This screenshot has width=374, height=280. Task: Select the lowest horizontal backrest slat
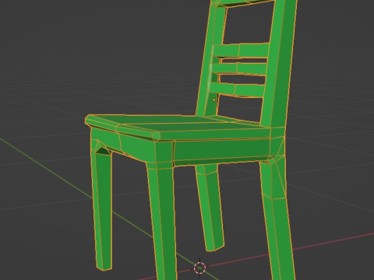pos(237,89)
